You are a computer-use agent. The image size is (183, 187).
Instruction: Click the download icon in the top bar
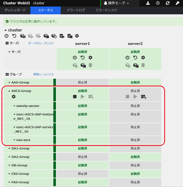click(148, 3)
